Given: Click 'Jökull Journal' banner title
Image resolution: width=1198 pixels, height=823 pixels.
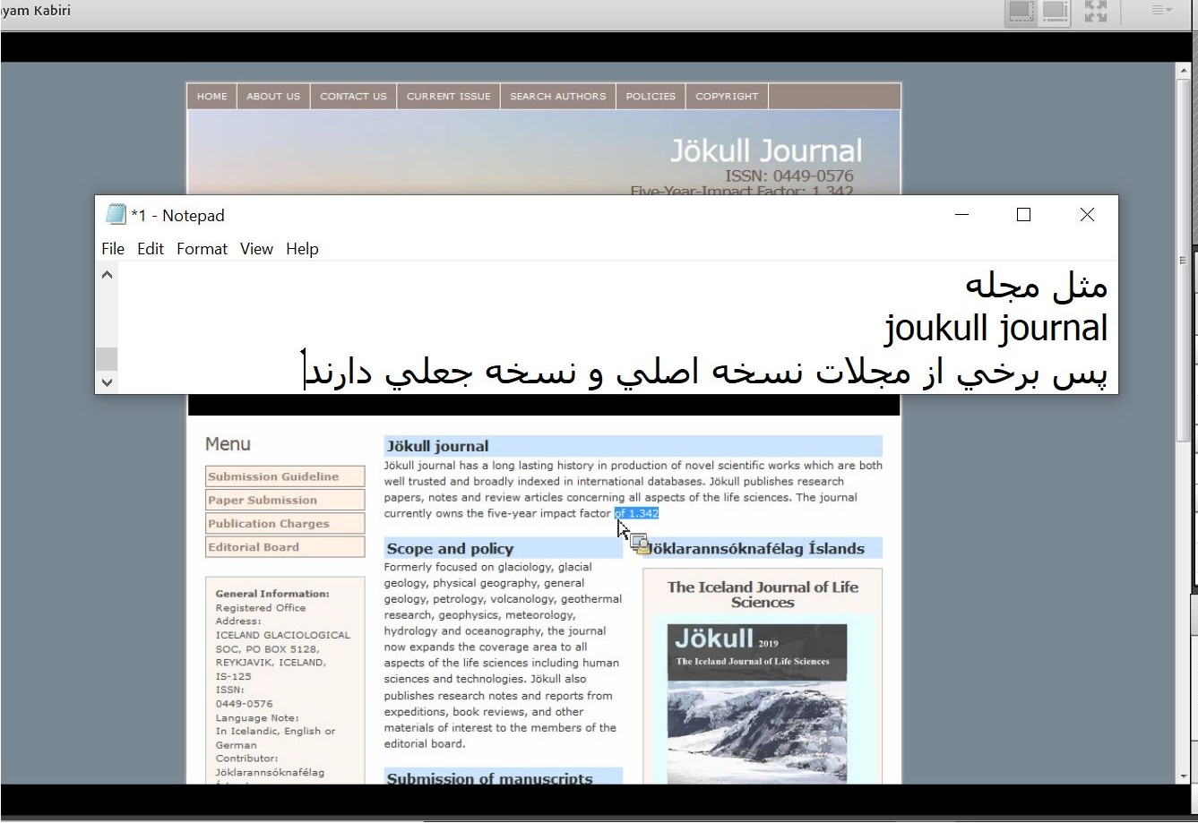Looking at the screenshot, I should pyautogui.click(x=766, y=150).
